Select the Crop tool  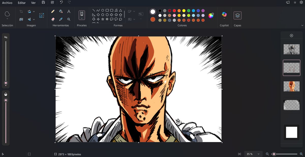21,11
